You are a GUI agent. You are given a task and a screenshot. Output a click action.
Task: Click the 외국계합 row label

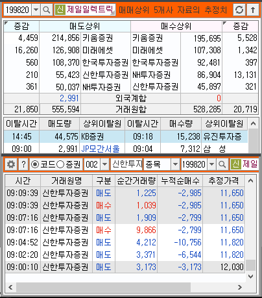tap(131, 99)
